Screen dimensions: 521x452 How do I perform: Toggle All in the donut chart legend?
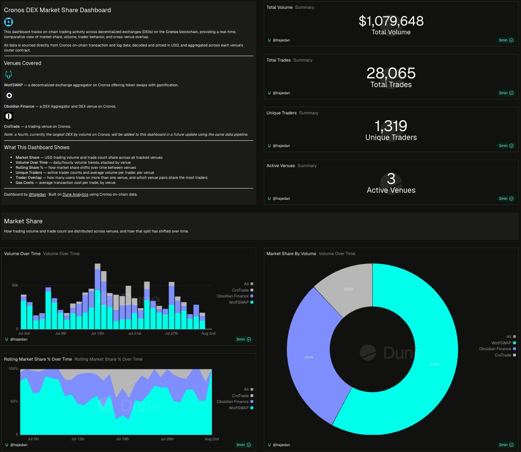point(511,337)
